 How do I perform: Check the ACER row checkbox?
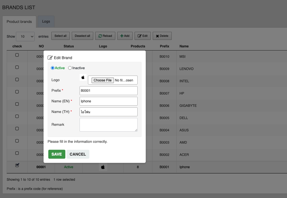(17, 153)
